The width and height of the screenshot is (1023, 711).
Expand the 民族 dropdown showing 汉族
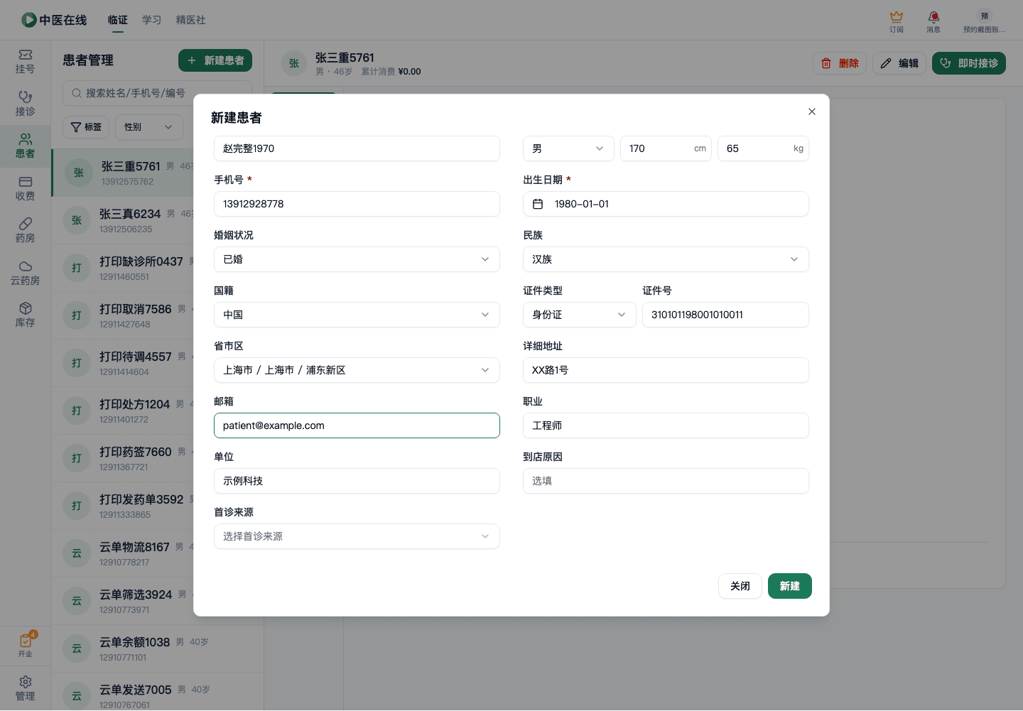click(666, 259)
